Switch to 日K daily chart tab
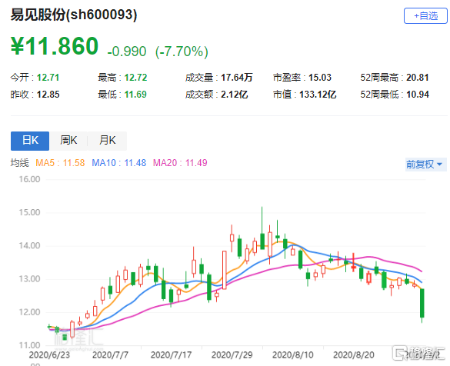Viewport: 450px width, 366px height. (30, 141)
